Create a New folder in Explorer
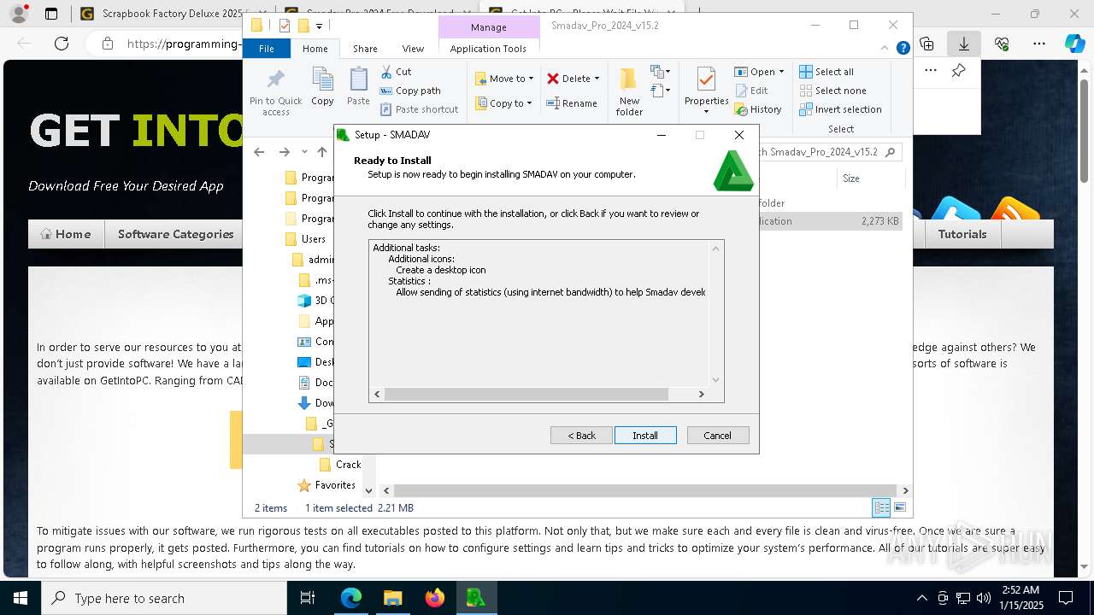This screenshot has height=615, width=1094. [629, 91]
